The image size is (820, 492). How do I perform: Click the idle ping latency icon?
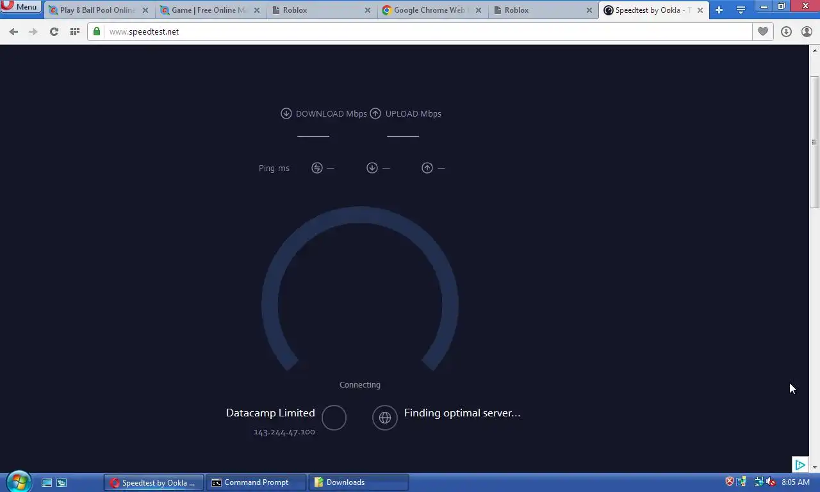tap(316, 168)
